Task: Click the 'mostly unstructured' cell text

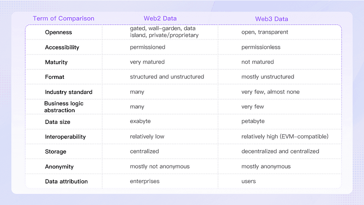Action: (268, 77)
